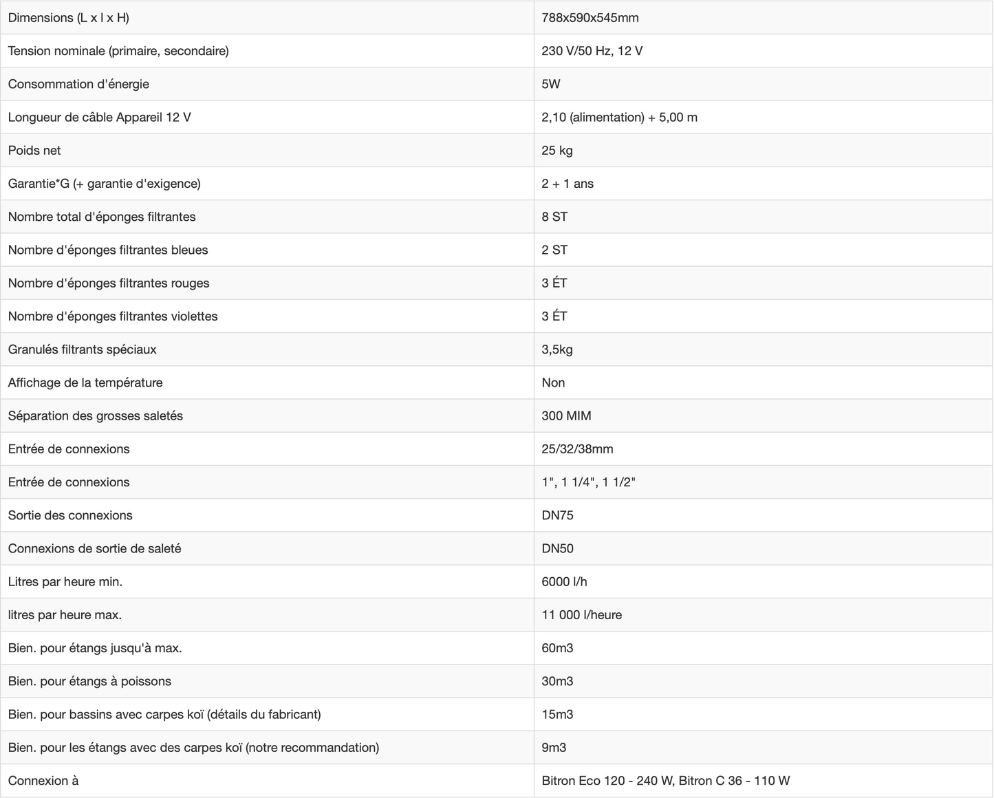Click the Garantie*G row label
This screenshot has width=994, height=798.
tap(104, 184)
